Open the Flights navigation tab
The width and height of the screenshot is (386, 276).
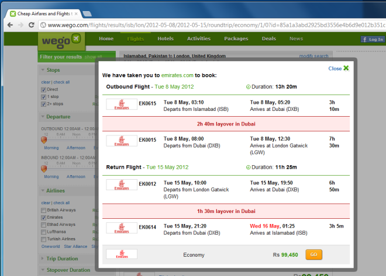coord(136,39)
